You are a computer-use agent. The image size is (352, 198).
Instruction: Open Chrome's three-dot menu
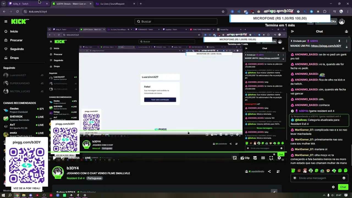tap(348, 12)
